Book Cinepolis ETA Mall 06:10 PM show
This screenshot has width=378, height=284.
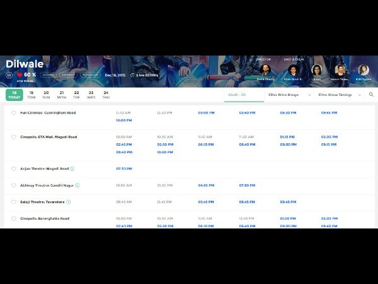coord(206,145)
